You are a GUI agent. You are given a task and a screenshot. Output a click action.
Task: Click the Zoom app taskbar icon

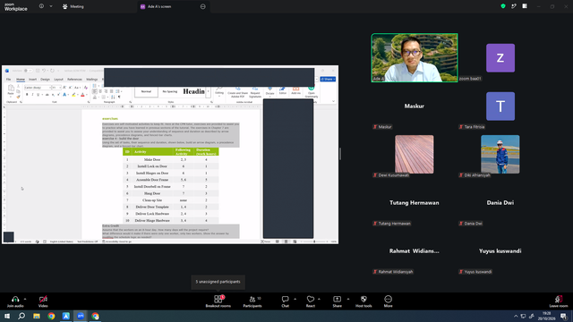(81, 316)
